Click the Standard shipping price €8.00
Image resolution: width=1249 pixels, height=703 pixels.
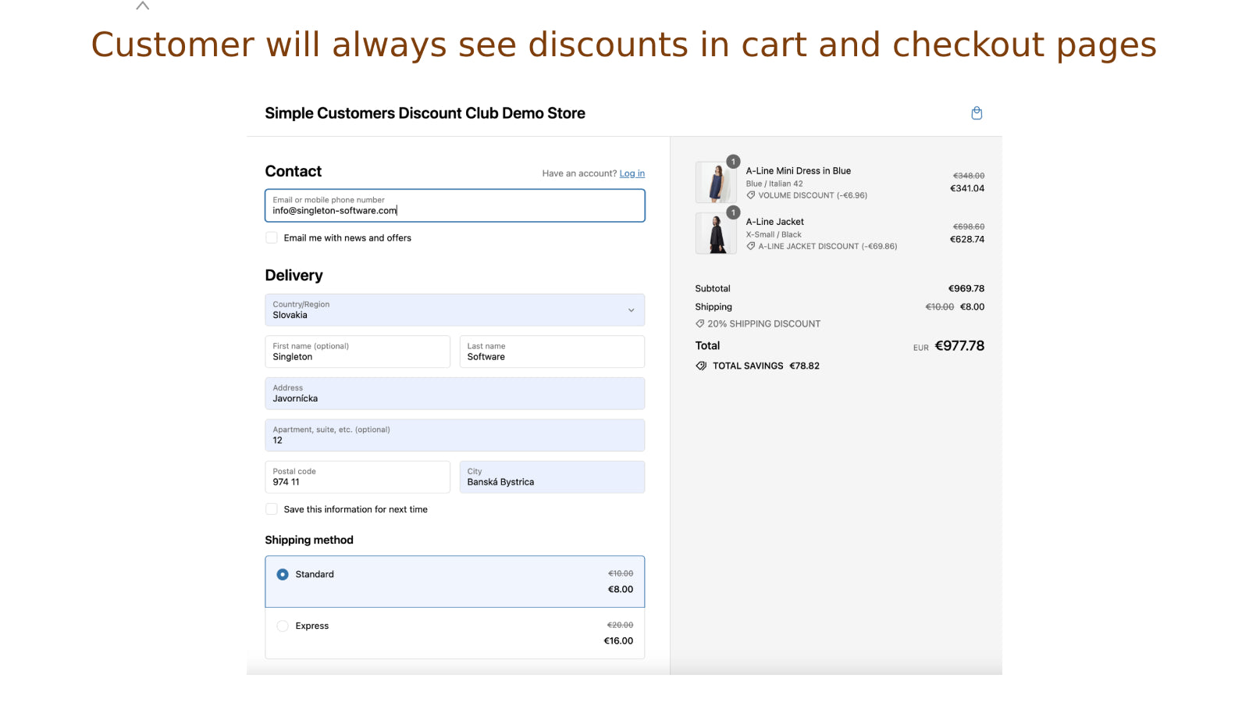pos(620,590)
